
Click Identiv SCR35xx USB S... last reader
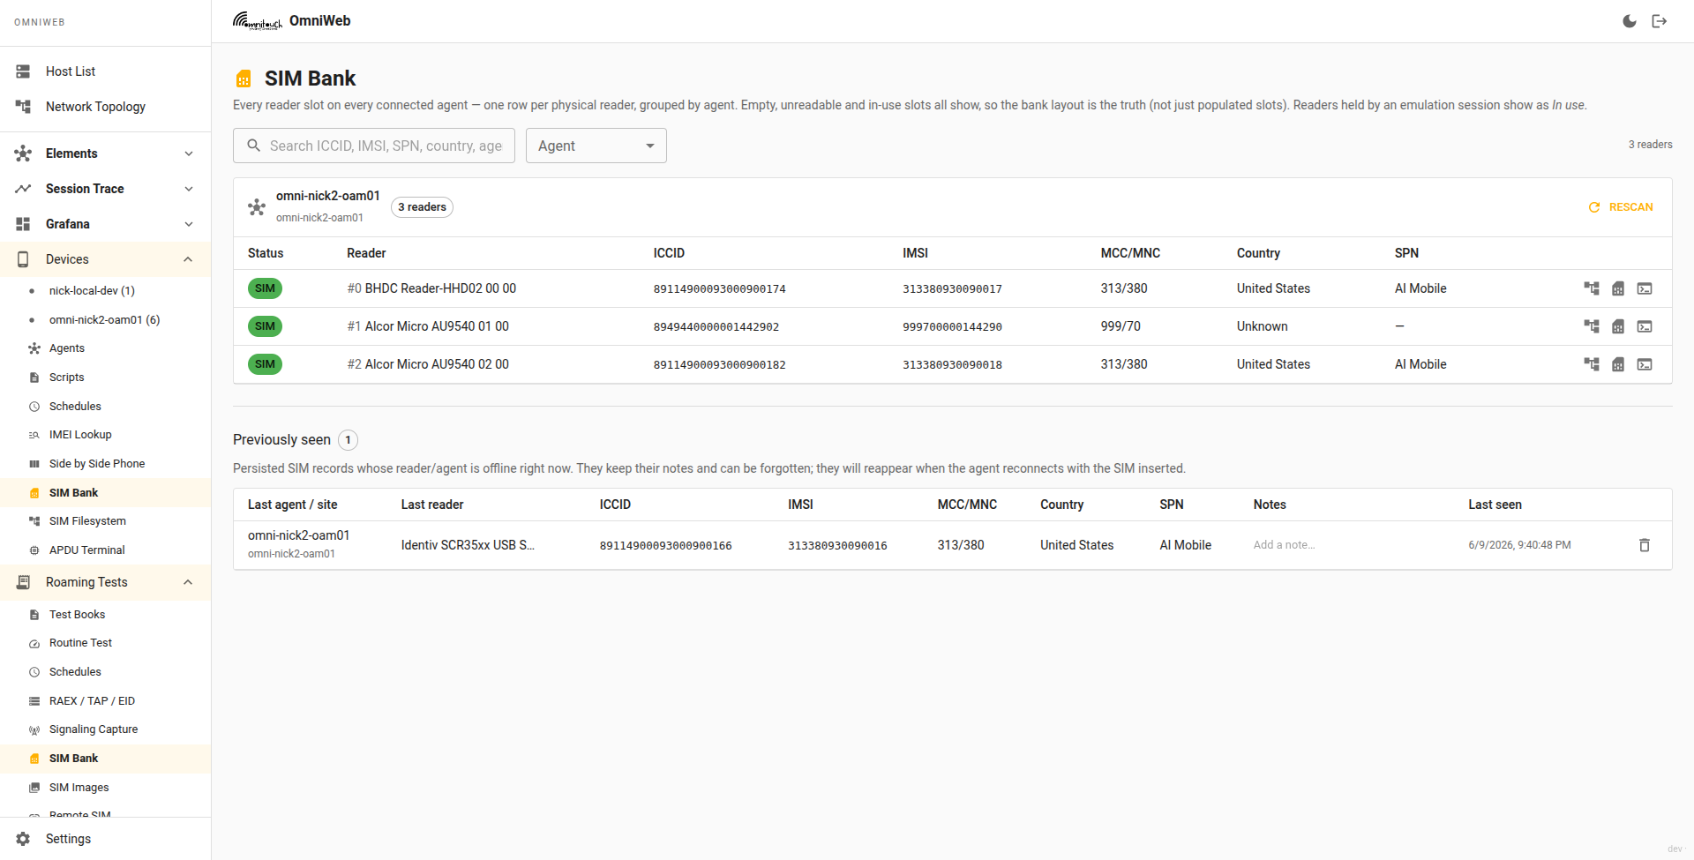pos(468,545)
